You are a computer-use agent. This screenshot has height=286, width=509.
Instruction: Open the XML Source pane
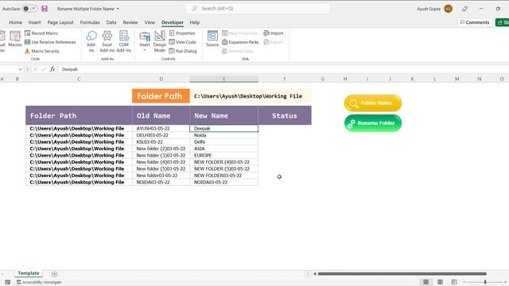tap(212, 39)
